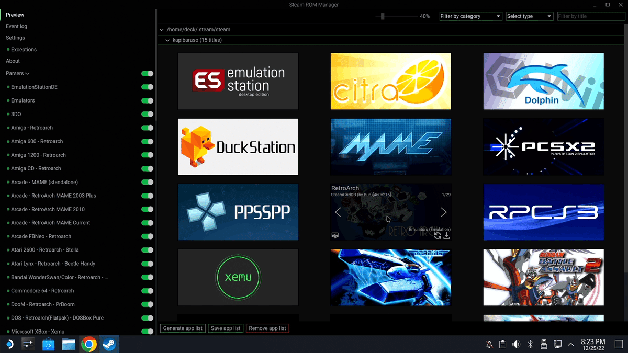Viewport: 628px width, 353px height.
Task: Open Arcade - RetroArch MAME 2010 parser
Action: point(48,209)
